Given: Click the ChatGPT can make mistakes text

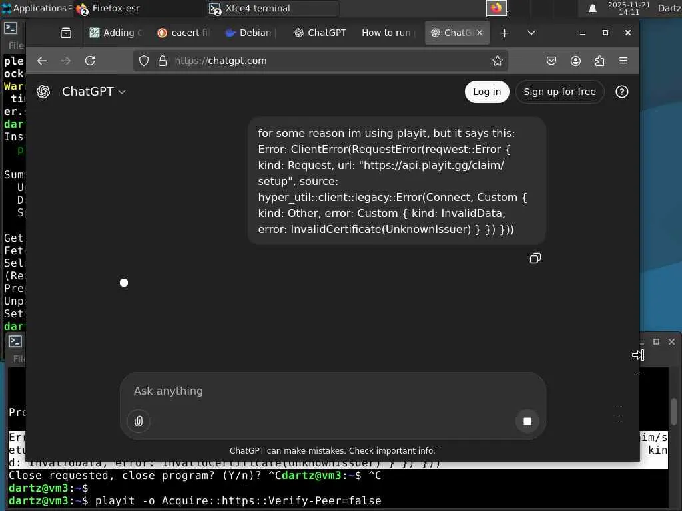Looking at the screenshot, I should [332, 451].
